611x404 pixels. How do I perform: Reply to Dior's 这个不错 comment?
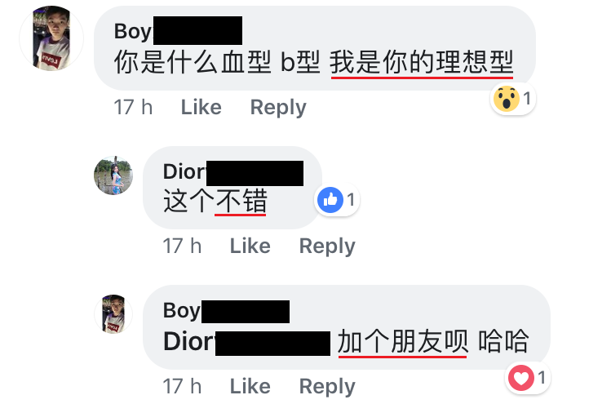[327, 246]
